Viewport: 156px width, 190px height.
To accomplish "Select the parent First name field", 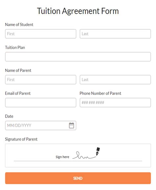I will (x=40, y=79).
